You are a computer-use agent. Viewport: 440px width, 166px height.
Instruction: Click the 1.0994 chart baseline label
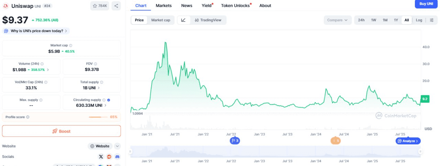137,113
